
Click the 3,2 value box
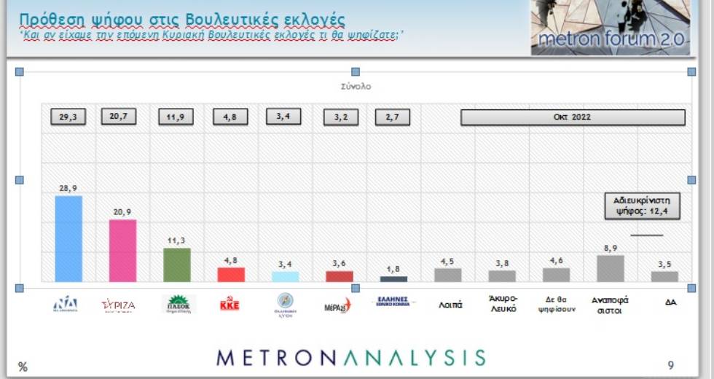[x=341, y=117]
